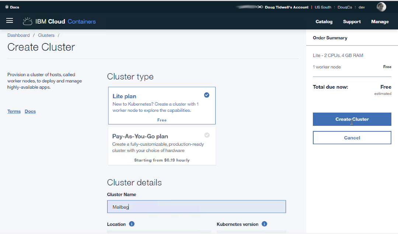Click the Lite plan card title
This screenshot has height=234, width=398.
[x=125, y=96]
